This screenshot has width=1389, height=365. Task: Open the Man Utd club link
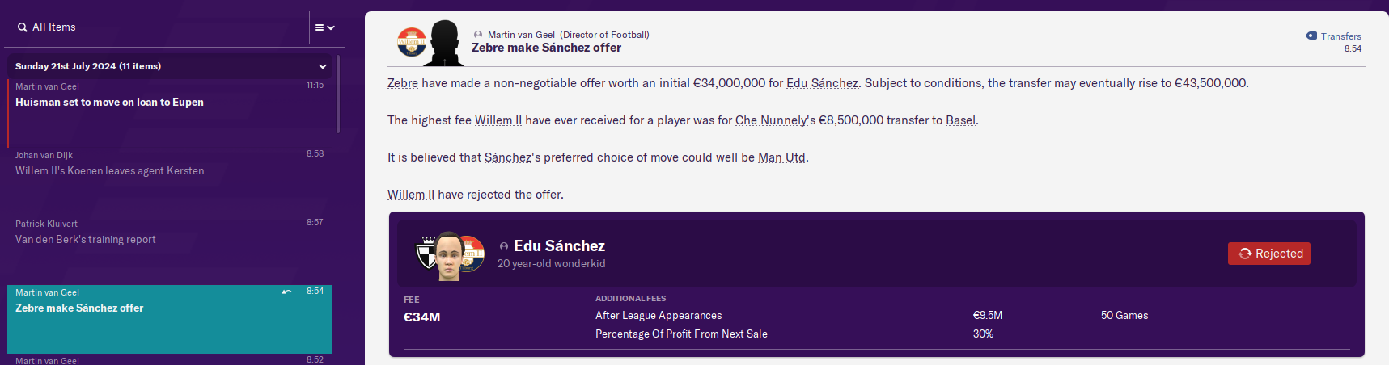coord(781,157)
